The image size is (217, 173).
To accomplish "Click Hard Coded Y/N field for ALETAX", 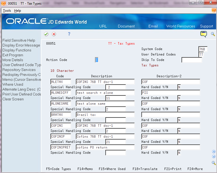I will click(x=179, y=87).
